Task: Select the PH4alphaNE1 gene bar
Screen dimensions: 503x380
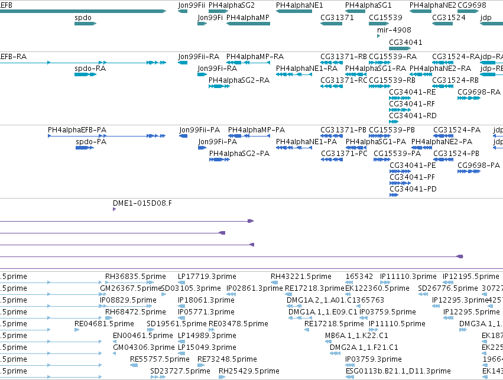Action: 294,11
